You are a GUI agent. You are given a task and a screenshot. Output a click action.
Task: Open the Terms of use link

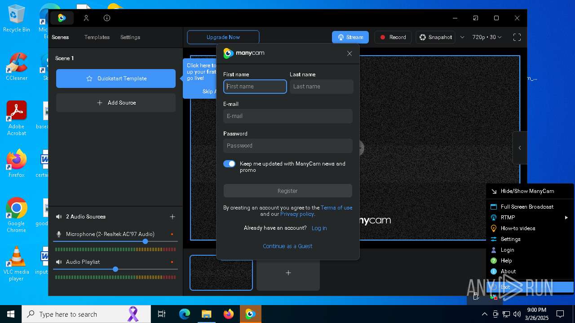336,208
